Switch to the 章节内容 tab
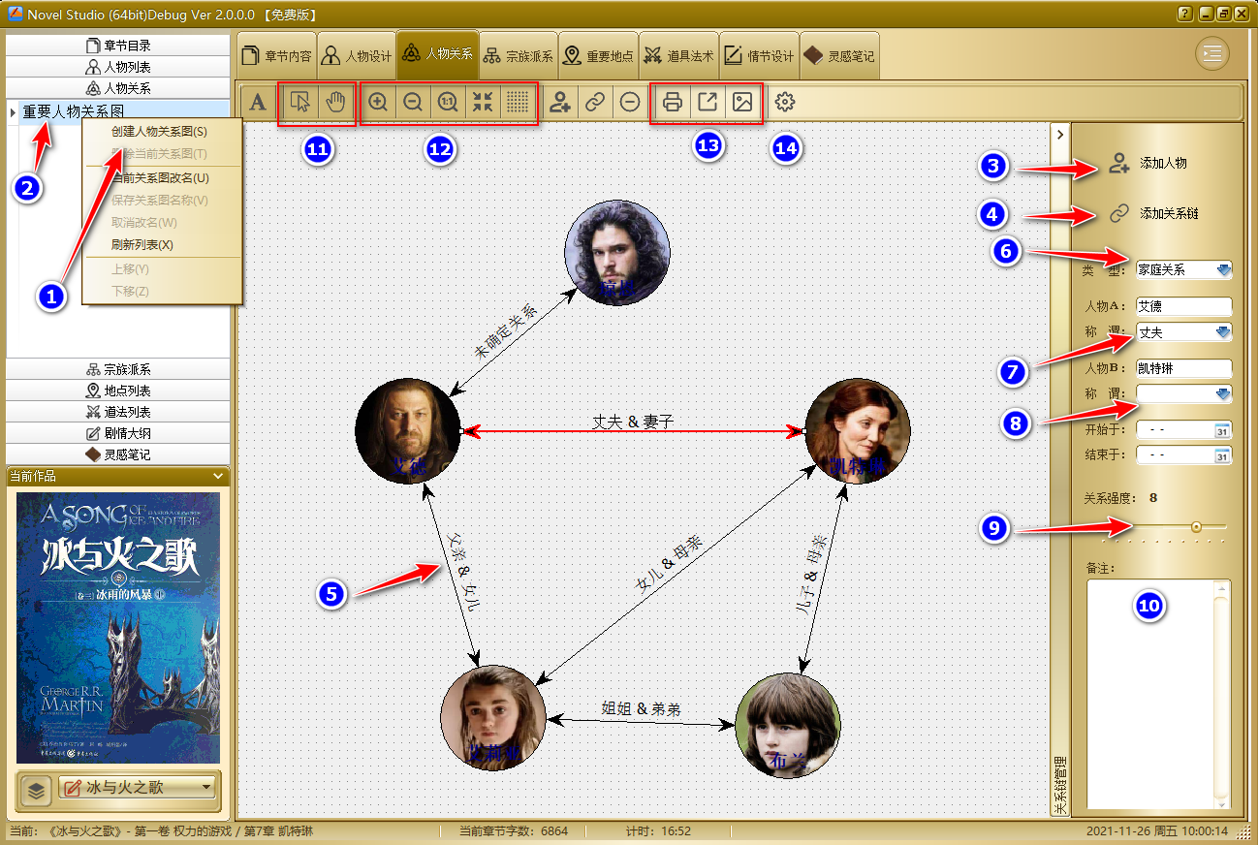Viewport: 1258px width, 845px height. pyautogui.click(x=277, y=56)
